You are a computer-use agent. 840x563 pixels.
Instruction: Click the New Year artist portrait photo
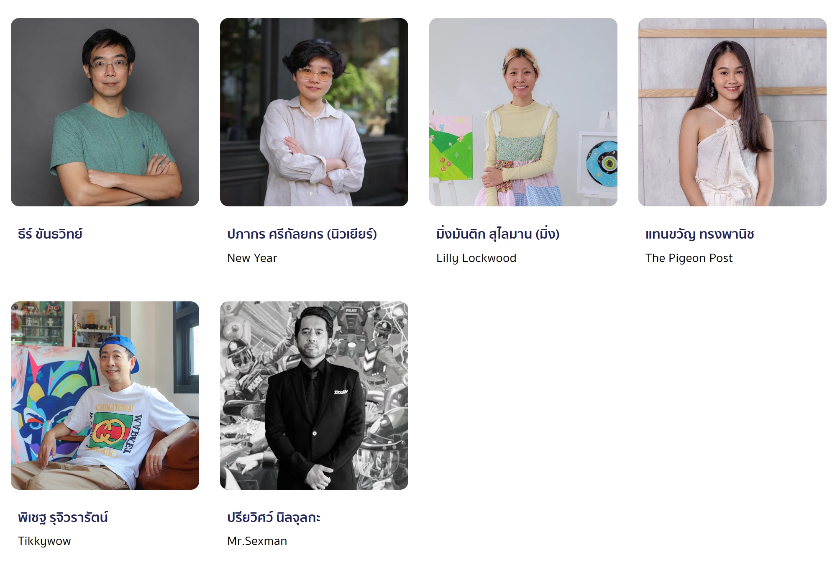coord(314,112)
